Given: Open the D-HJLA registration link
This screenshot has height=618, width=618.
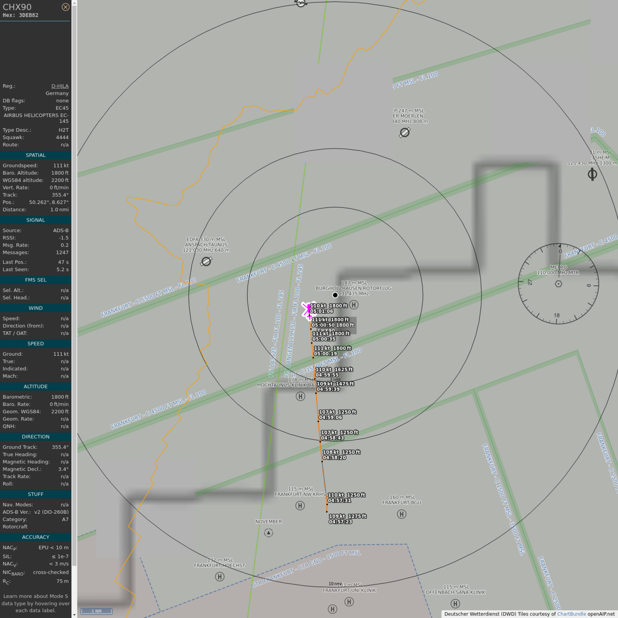Looking at the screenshot, I should (x=60, y=86).
